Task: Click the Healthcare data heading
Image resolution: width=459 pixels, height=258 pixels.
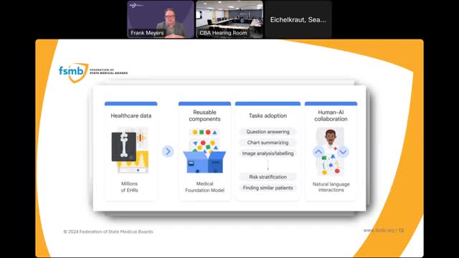Action: 131,115
